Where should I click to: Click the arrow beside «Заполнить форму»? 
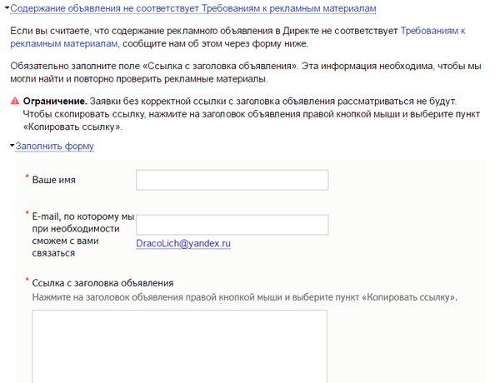point(11,147)
